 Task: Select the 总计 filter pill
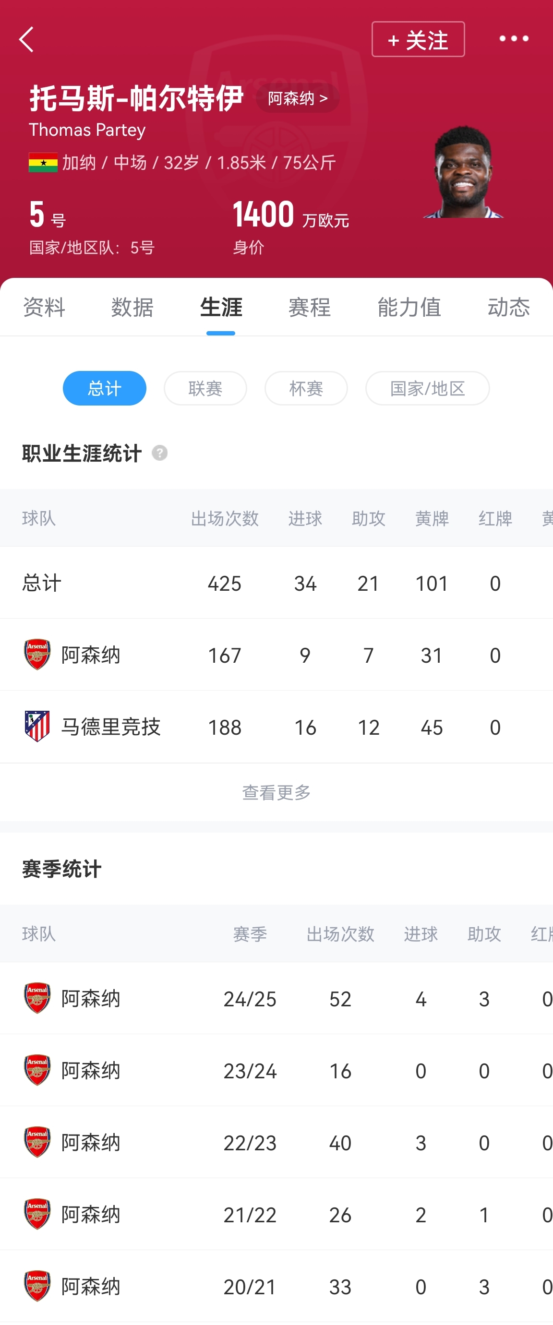(x=105, y=388)
